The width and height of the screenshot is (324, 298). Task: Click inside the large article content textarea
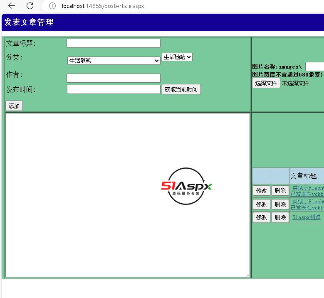pyautogui.click(x=128, y=195)
